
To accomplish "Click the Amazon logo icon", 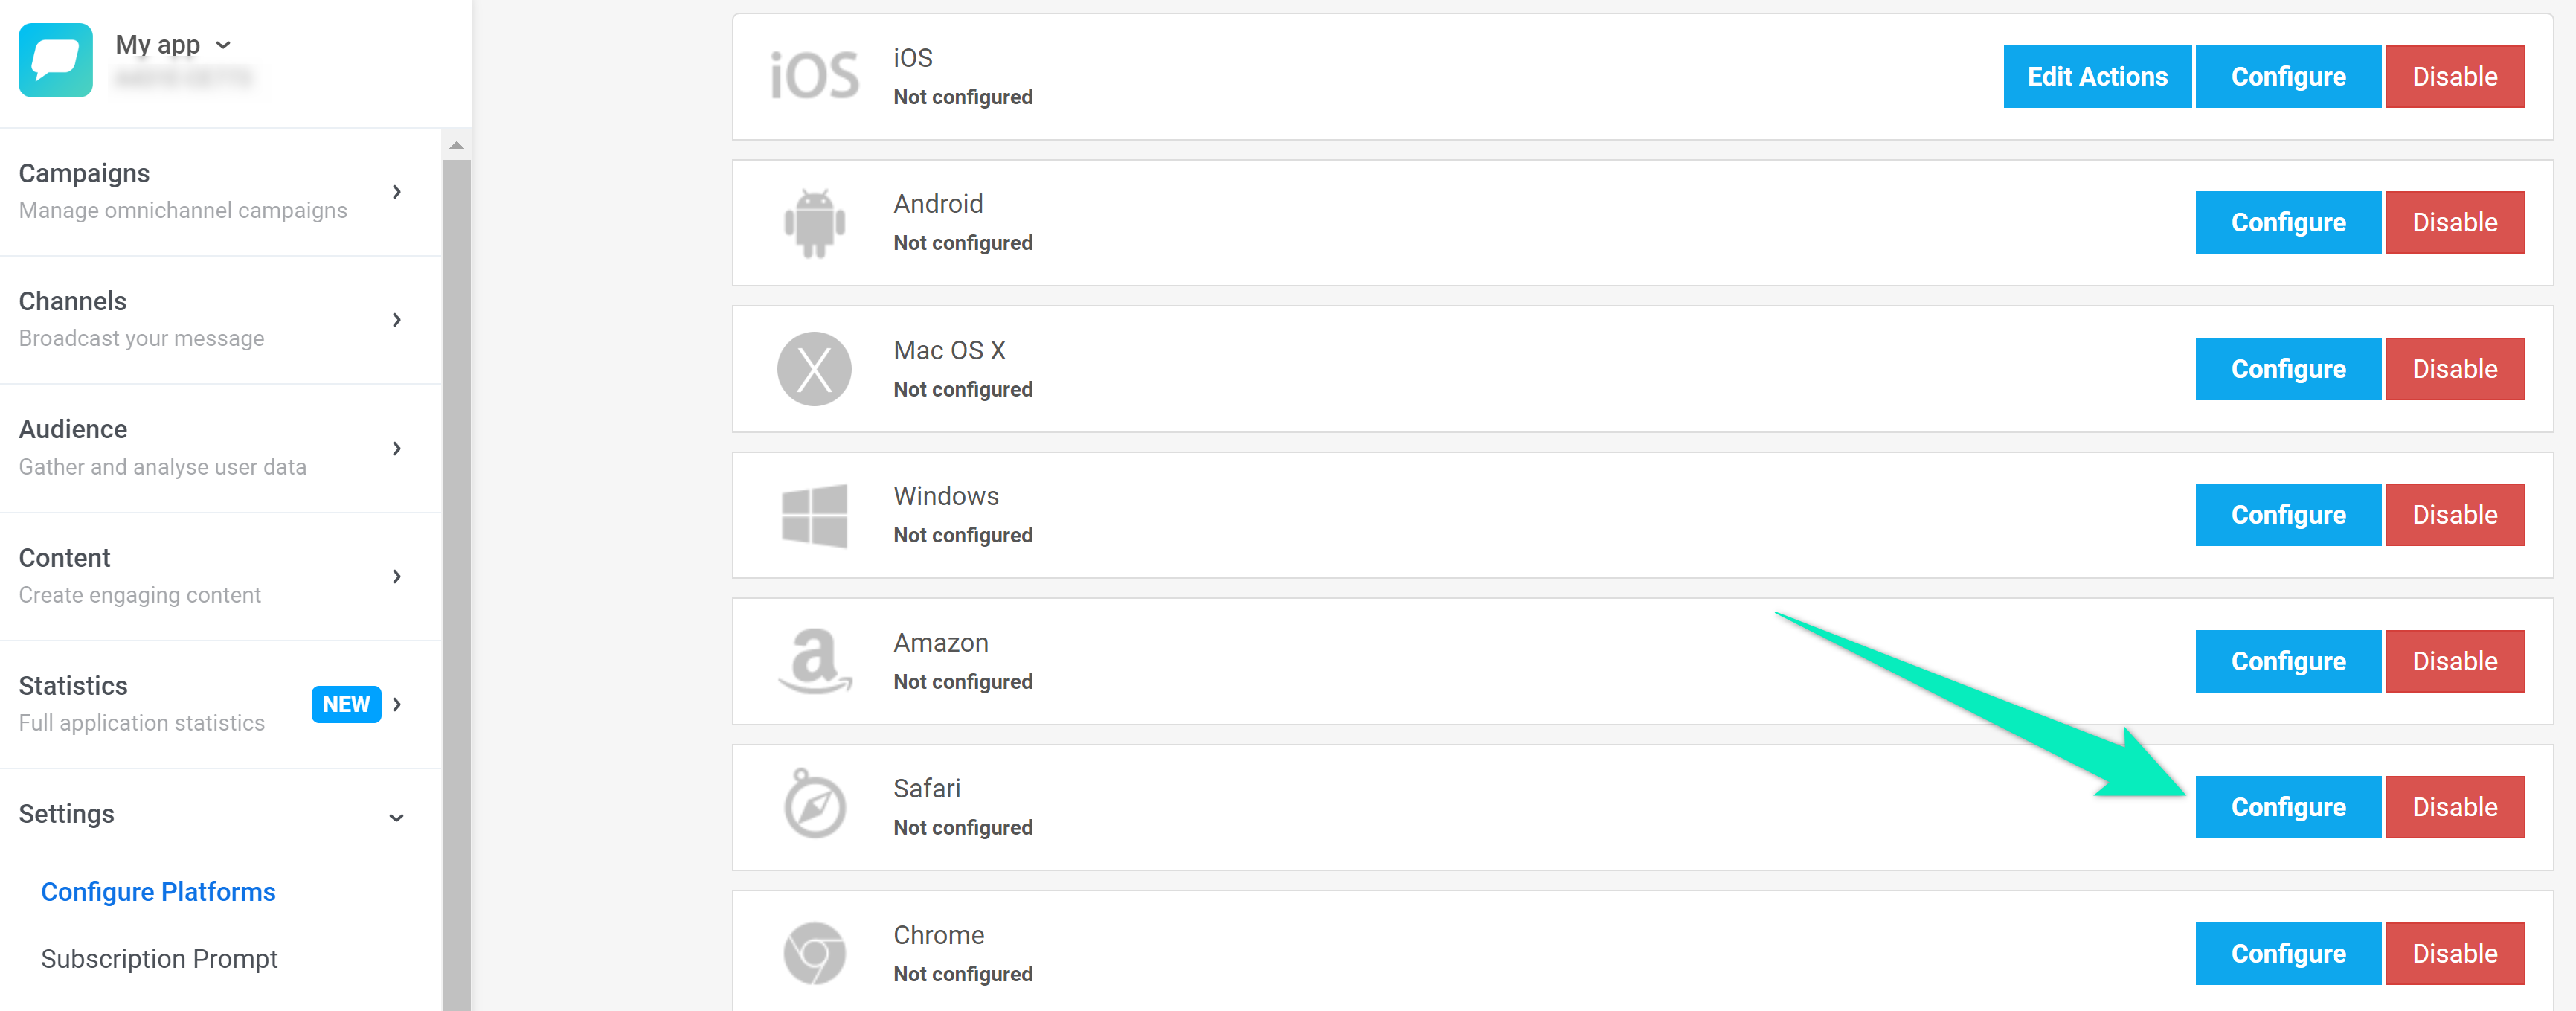I will 814,661.
